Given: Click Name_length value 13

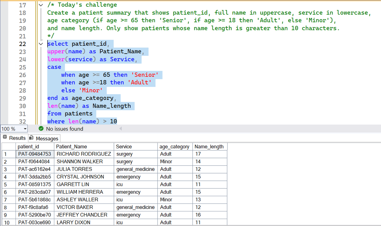Looking at the screenshot, I should [x=210, y=200].
